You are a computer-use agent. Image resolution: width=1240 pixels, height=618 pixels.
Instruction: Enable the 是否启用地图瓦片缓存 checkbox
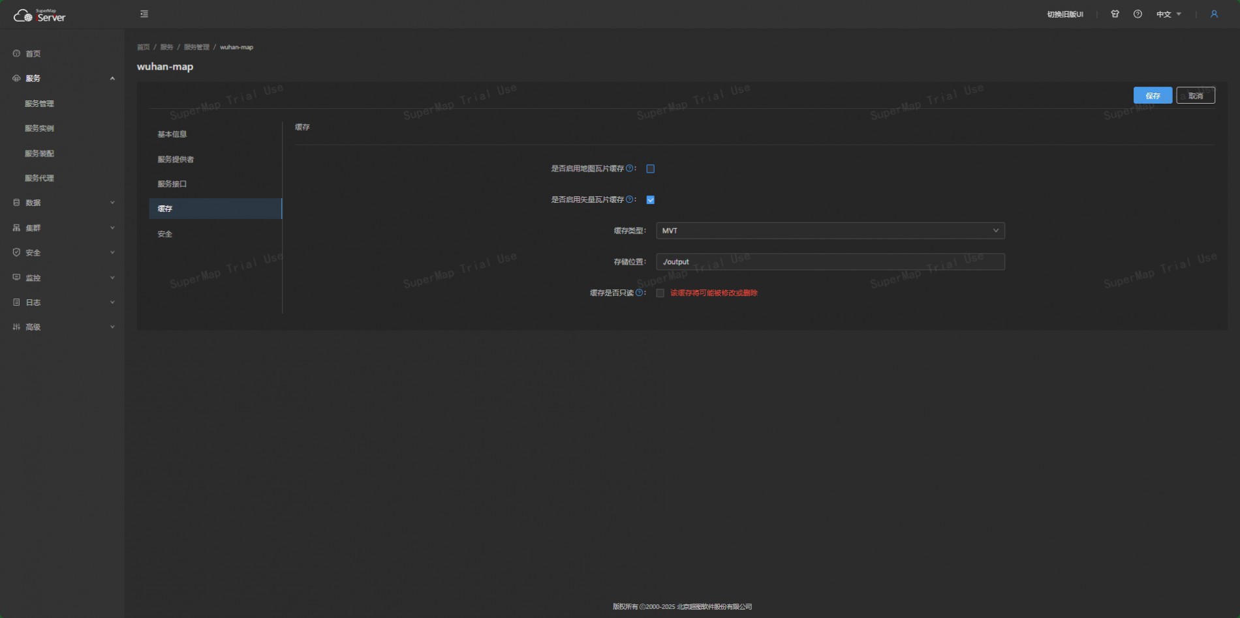pos(651,169)
